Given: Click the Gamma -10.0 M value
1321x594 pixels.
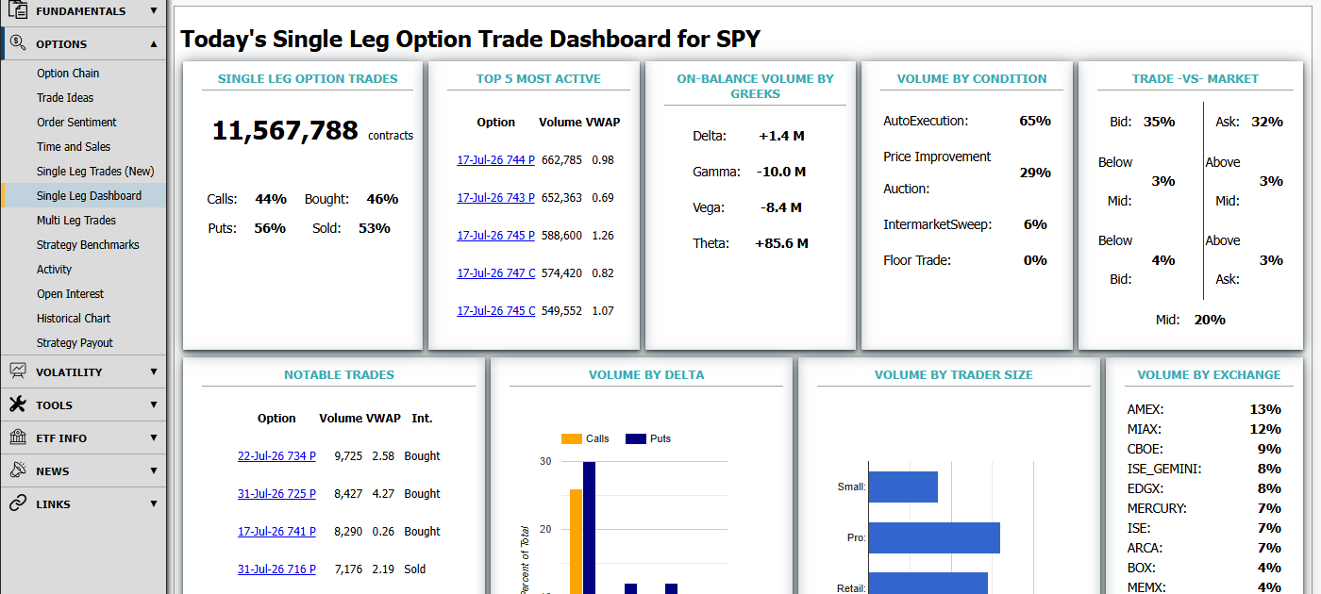Looking at the screenshot, I should [781, 172].
